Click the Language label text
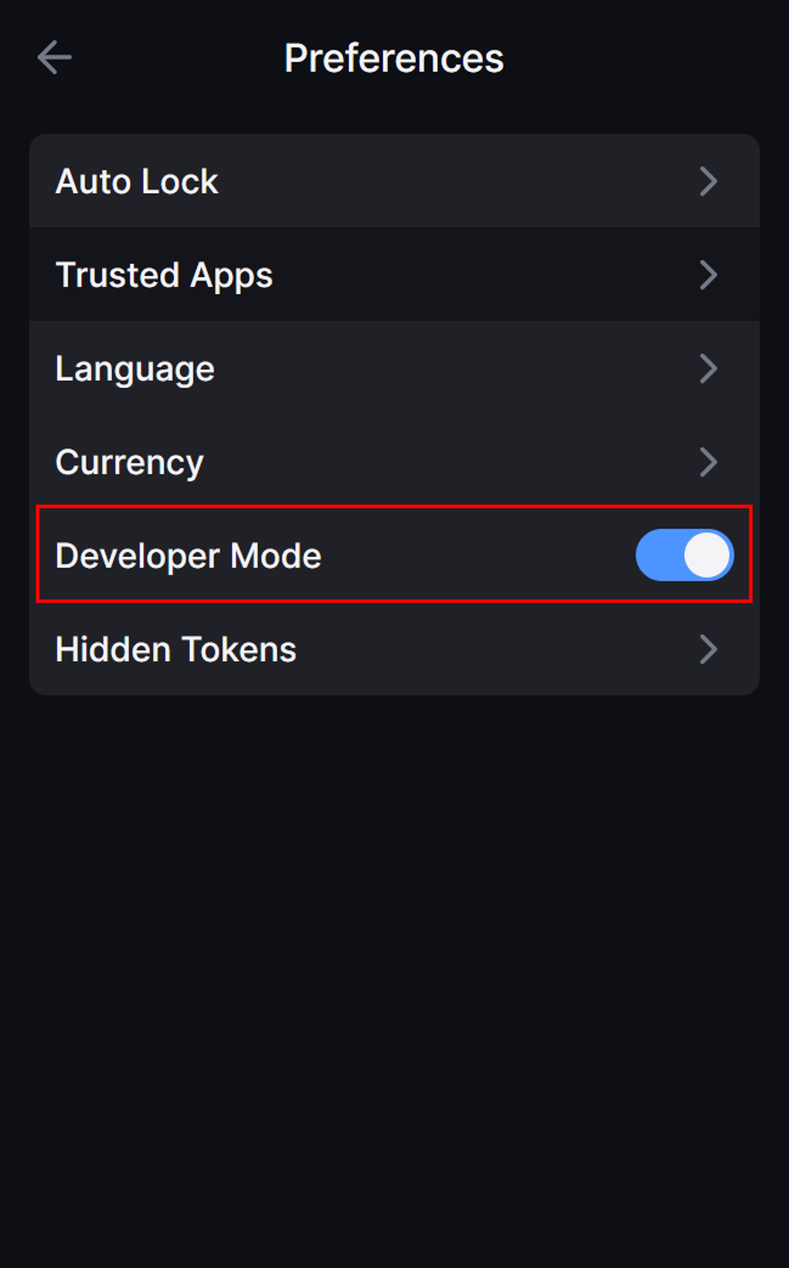The height and width of the screenshot is (1268, 789). [135, 370]
